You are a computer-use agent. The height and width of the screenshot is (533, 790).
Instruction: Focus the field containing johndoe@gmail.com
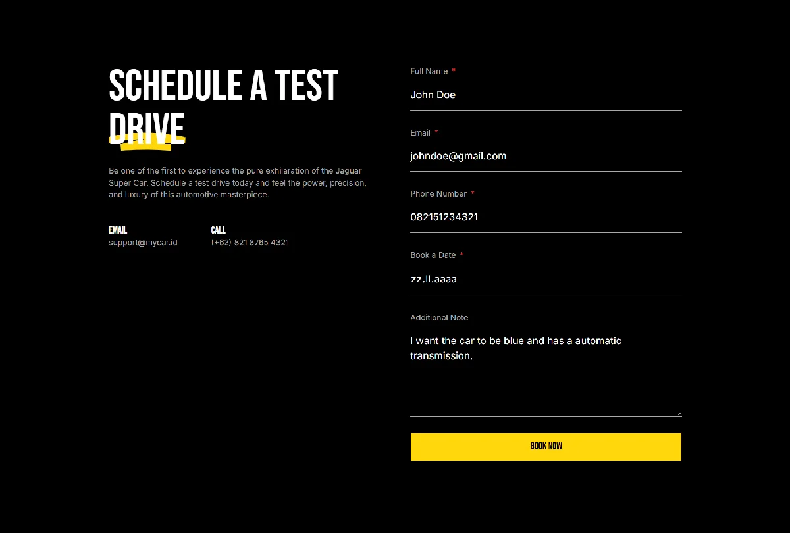point(546,156)
